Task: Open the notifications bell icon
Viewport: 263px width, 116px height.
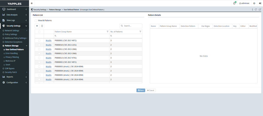Action: (x=234, y=3)
